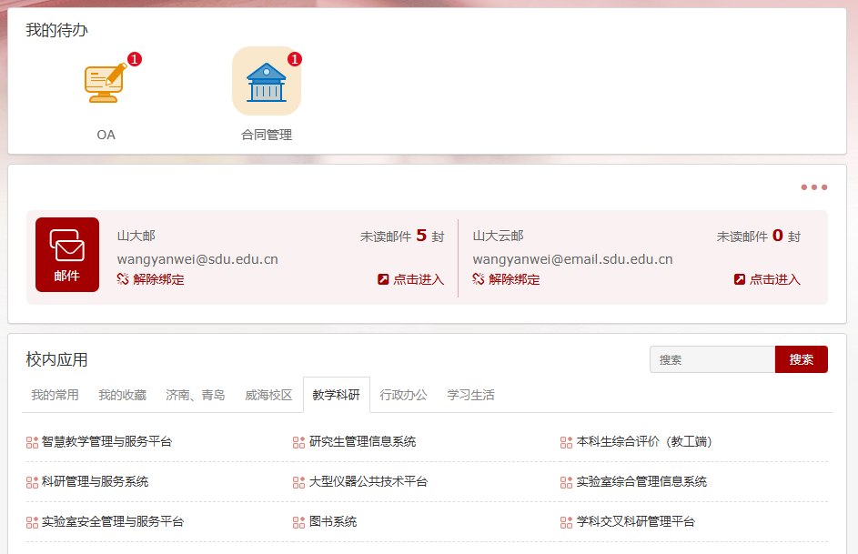
Task: Open the 合同管理 building icon
Action: pyautogui.click(x=266, y=82)
